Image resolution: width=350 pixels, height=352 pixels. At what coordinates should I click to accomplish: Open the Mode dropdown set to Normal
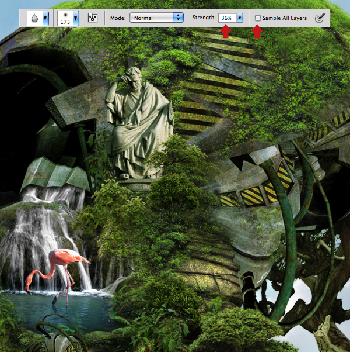tap(156, 18)
